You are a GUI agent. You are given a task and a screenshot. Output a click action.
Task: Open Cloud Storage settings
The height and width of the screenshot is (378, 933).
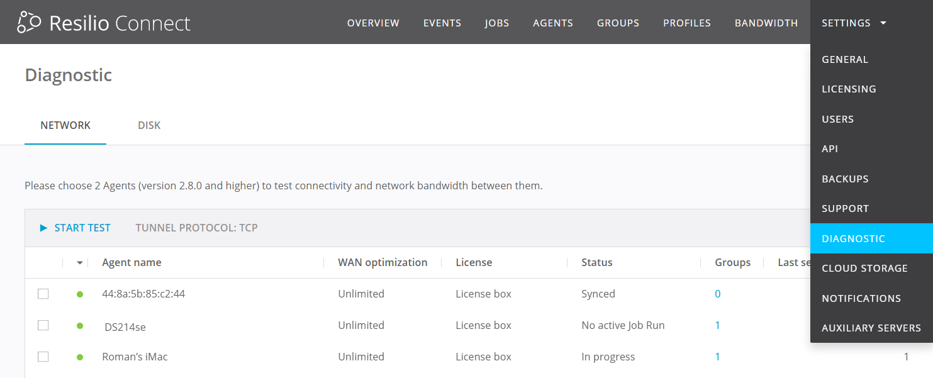pyautogui.click(x=864, y=268)
